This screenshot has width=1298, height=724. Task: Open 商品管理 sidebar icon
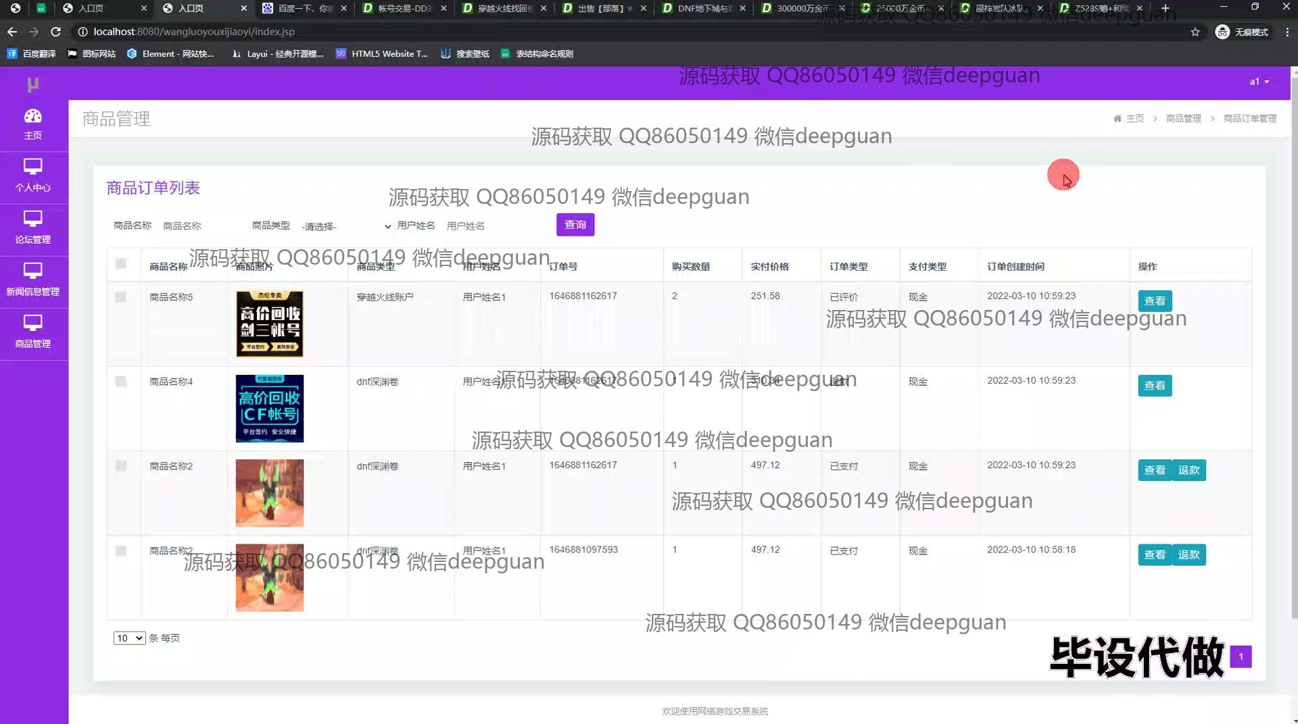pos(32,322)
